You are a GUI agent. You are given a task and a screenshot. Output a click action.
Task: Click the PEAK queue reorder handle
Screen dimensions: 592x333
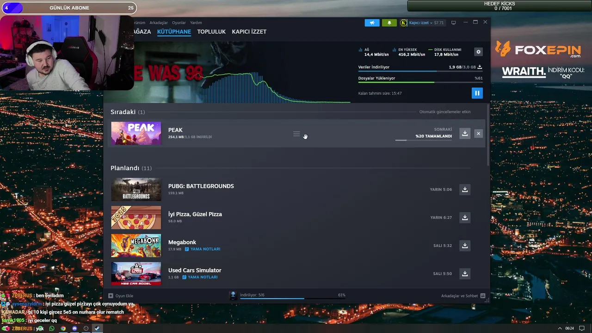pyautogui.click(x=296, y=134)
